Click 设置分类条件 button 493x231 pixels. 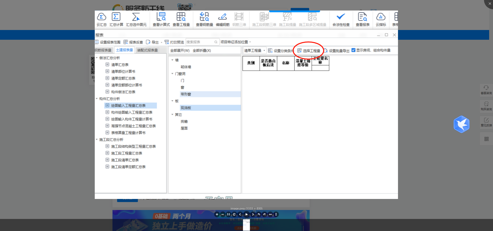point(281,51)
